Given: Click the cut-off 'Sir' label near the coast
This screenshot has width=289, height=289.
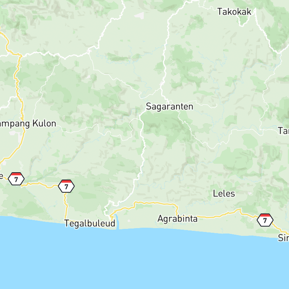Looking at the screenshot, I should point(284,238).
